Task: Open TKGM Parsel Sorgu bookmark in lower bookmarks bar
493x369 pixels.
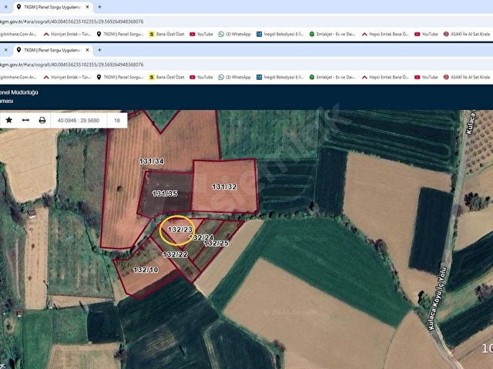Action: pos(120,77)
